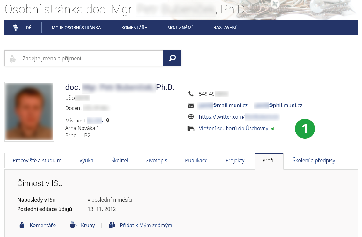Click the envelope email icon
The height and width of the screenshot is (237, 362).
click(x=191, y=106)
